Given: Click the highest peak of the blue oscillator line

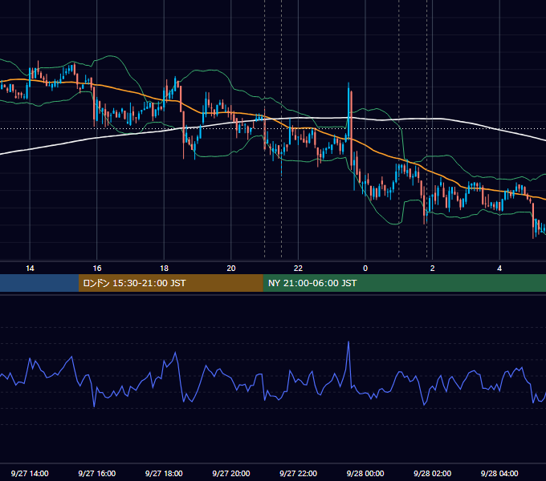Looking at the screenshot, I should (348, 342).
